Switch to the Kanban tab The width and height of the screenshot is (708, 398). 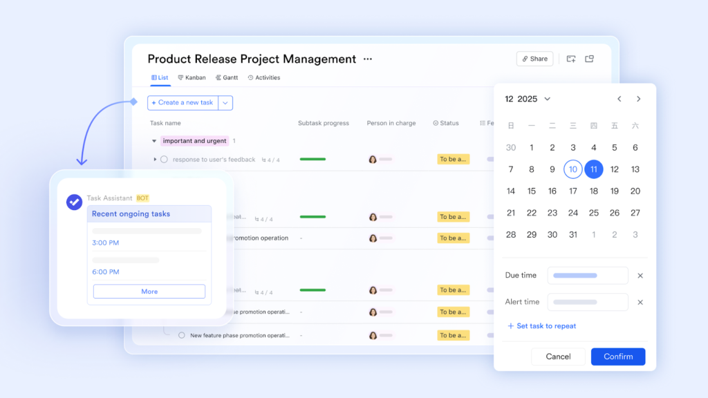coord(192,78)
